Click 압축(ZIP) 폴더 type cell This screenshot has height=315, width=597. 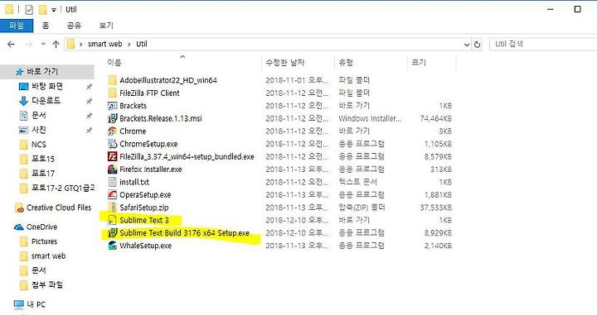[x=362, y=208]
